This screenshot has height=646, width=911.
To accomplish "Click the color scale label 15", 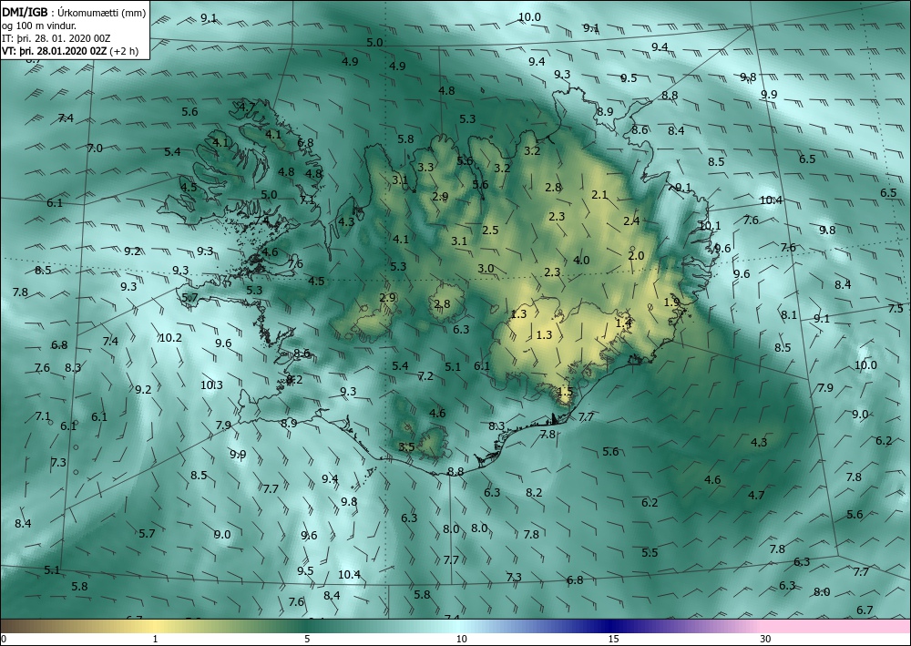I will pos(613,639).
